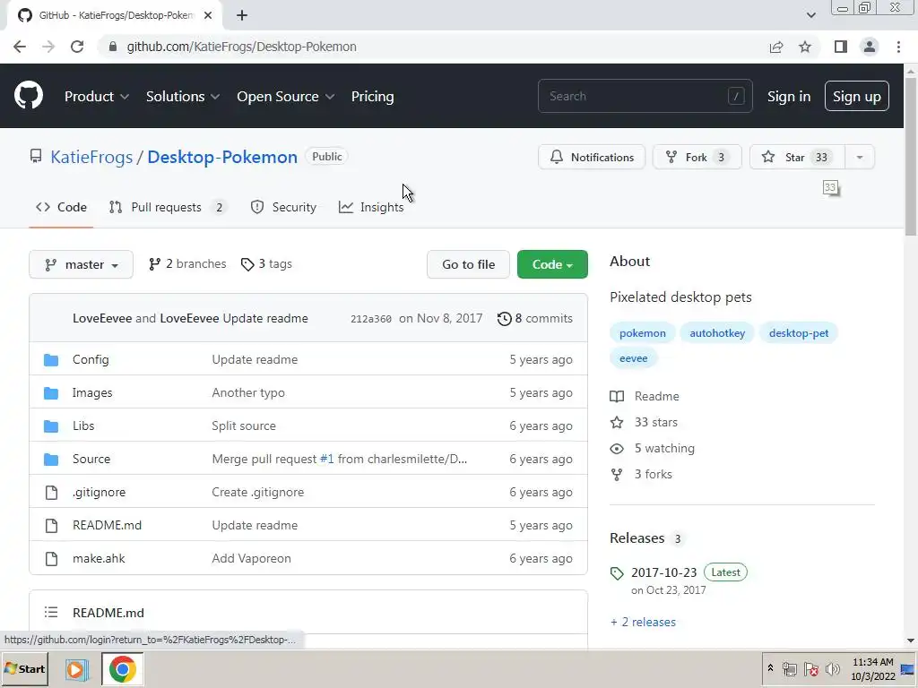The height and width of the screenshot is (688, 918).
Task: Click the volume speaker tray icon
Action: [x=832, y=668]
